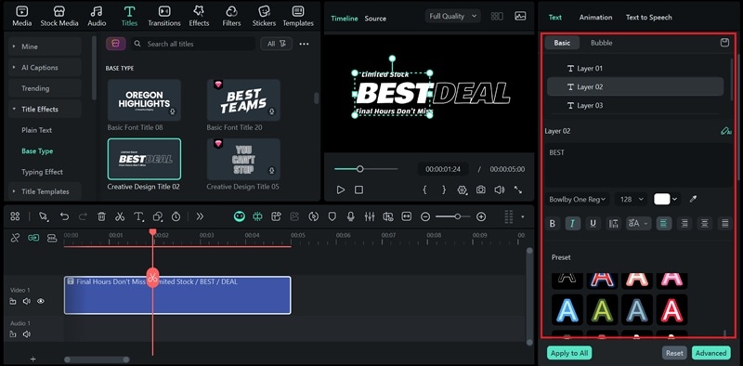Toggle Underline formatting

[593, 223]
